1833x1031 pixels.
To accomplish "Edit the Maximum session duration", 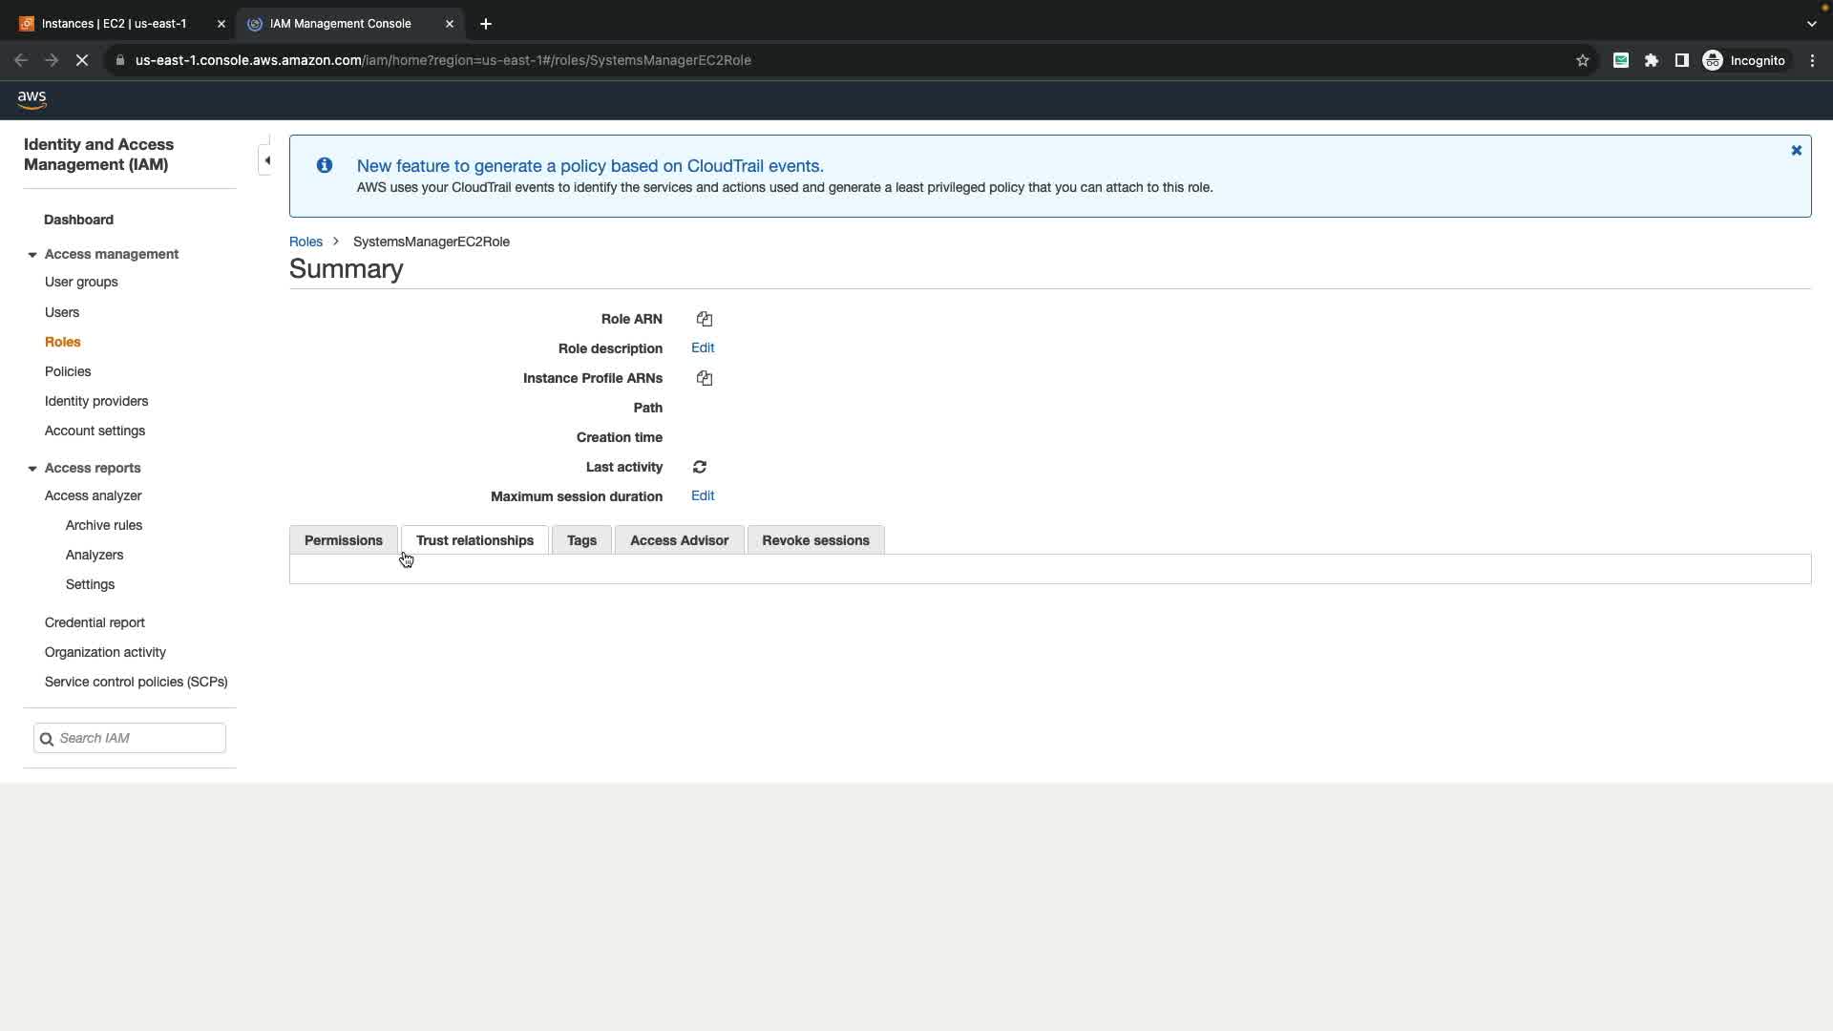I will click(703, 496).
